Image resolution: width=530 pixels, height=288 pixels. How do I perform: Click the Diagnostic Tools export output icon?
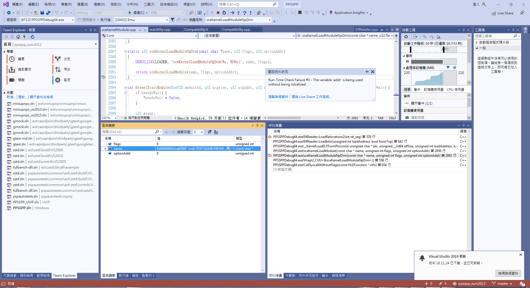pyautogui.click(x=415, y=37)
